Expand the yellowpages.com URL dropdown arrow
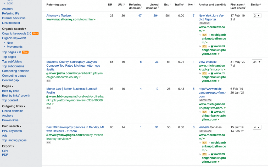Screen dimensions: 268x167 point(70,139)
